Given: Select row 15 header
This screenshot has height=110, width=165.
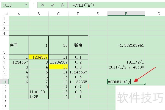Looking at the screenshot, I should [4, 101].
